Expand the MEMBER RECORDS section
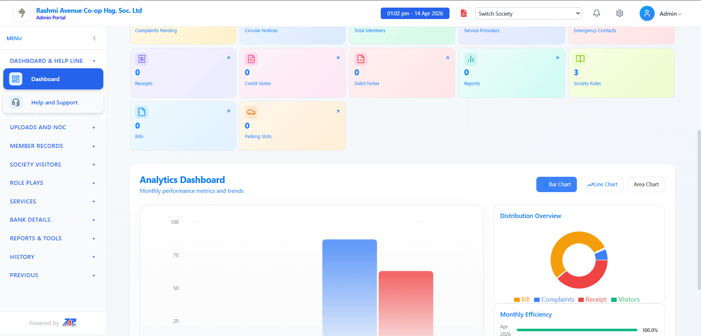Viewport: 701px width, 336px height. (x=53, y=146)
